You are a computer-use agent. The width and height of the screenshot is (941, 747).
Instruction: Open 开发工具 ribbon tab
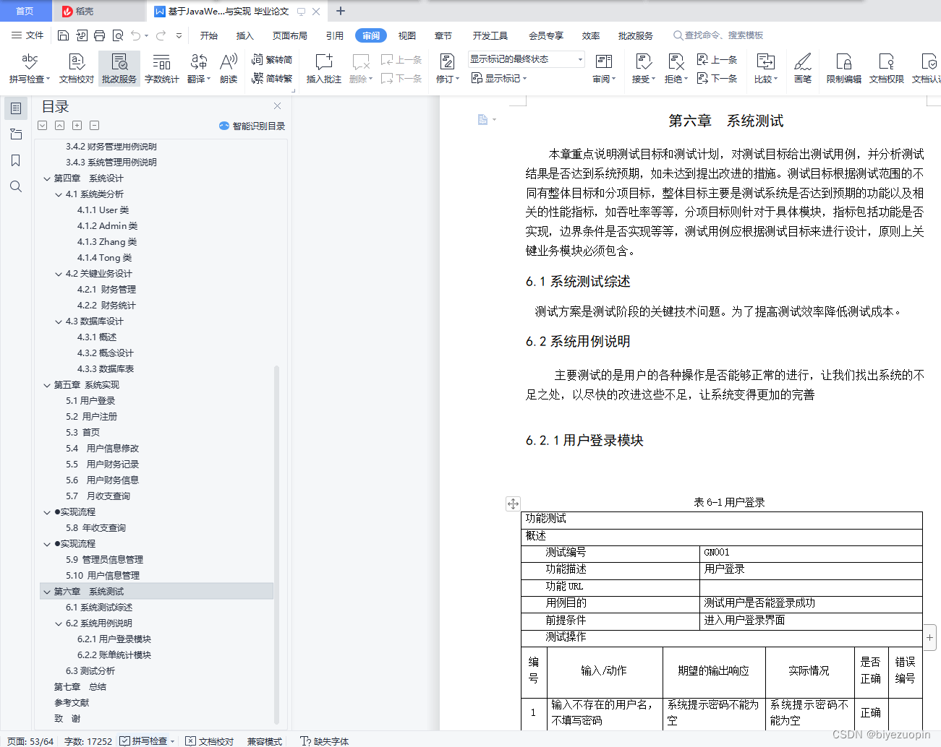[x=490, y=35]
